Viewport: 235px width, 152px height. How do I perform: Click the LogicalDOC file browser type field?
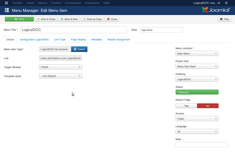pos(55,49)
